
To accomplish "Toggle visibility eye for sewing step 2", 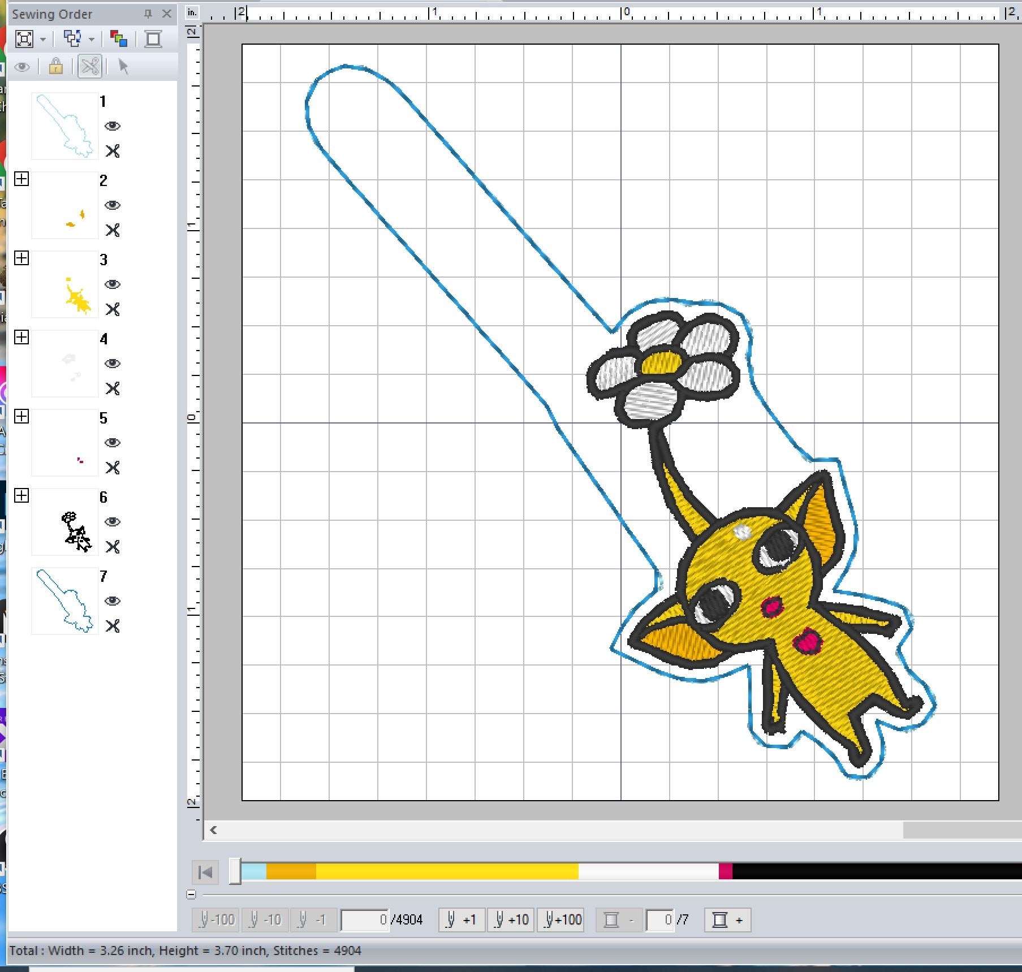I will point(113,205).
